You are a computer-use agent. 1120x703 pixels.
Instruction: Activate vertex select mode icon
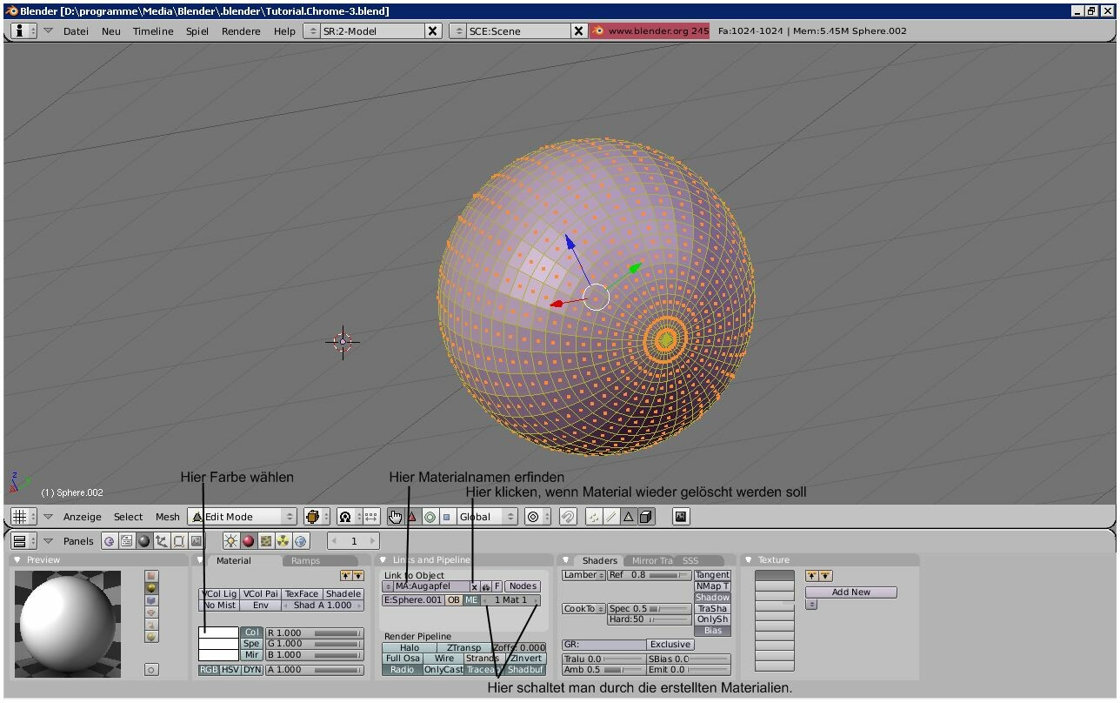coord(594,517)
